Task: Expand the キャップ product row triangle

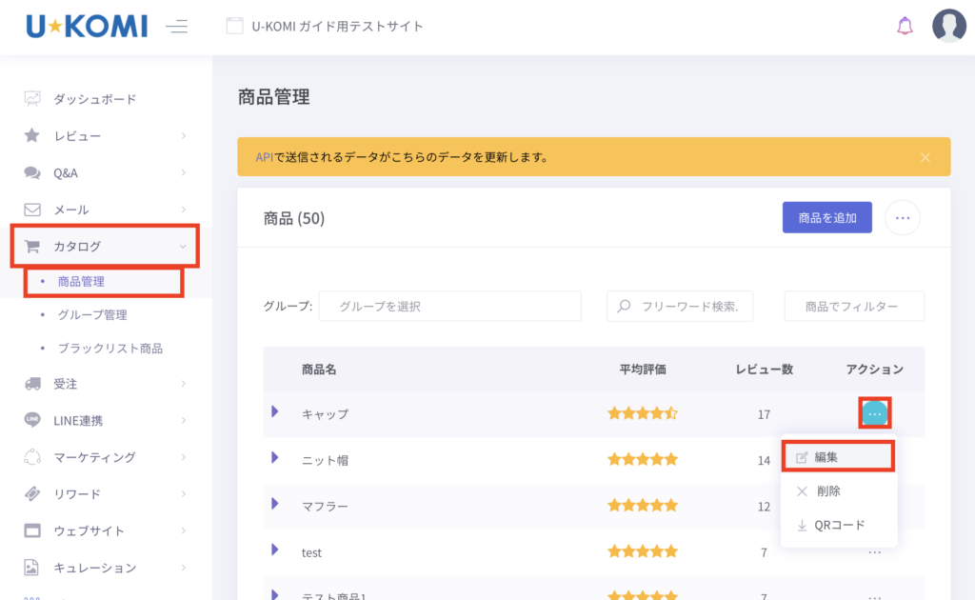Action: pyautogui.click(x=275, y=411)
